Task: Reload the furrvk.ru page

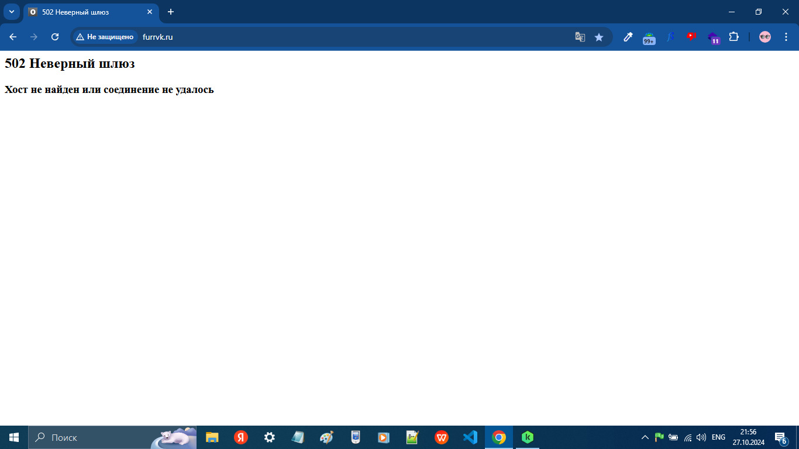Action: point(55,37)
